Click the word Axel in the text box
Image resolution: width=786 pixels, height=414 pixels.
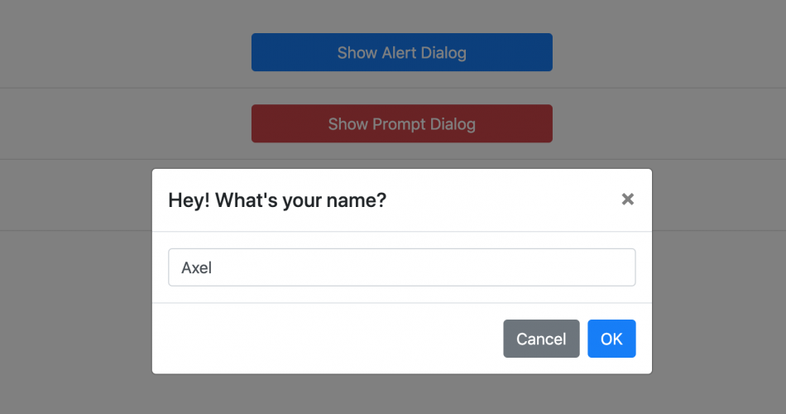click(x=197, y=267)
